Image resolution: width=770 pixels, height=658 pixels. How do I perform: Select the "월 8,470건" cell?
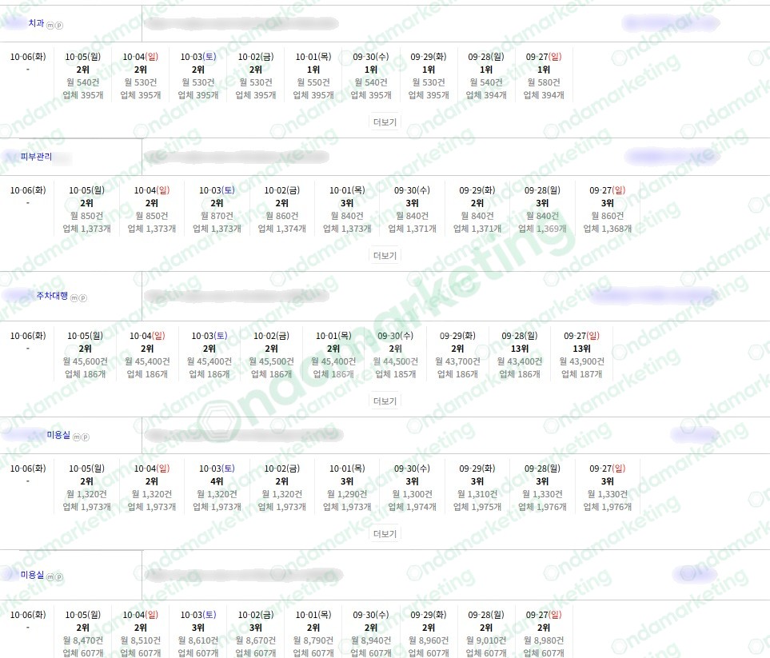pos(83,640)
